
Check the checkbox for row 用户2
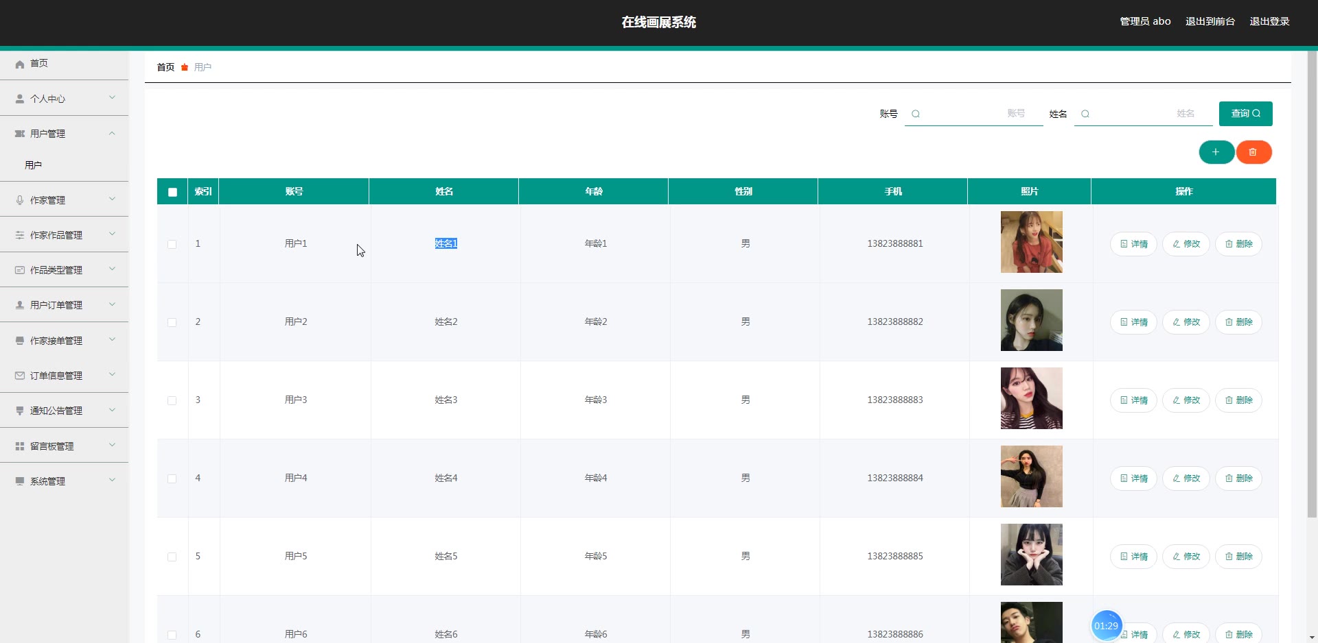pos(172,322)
